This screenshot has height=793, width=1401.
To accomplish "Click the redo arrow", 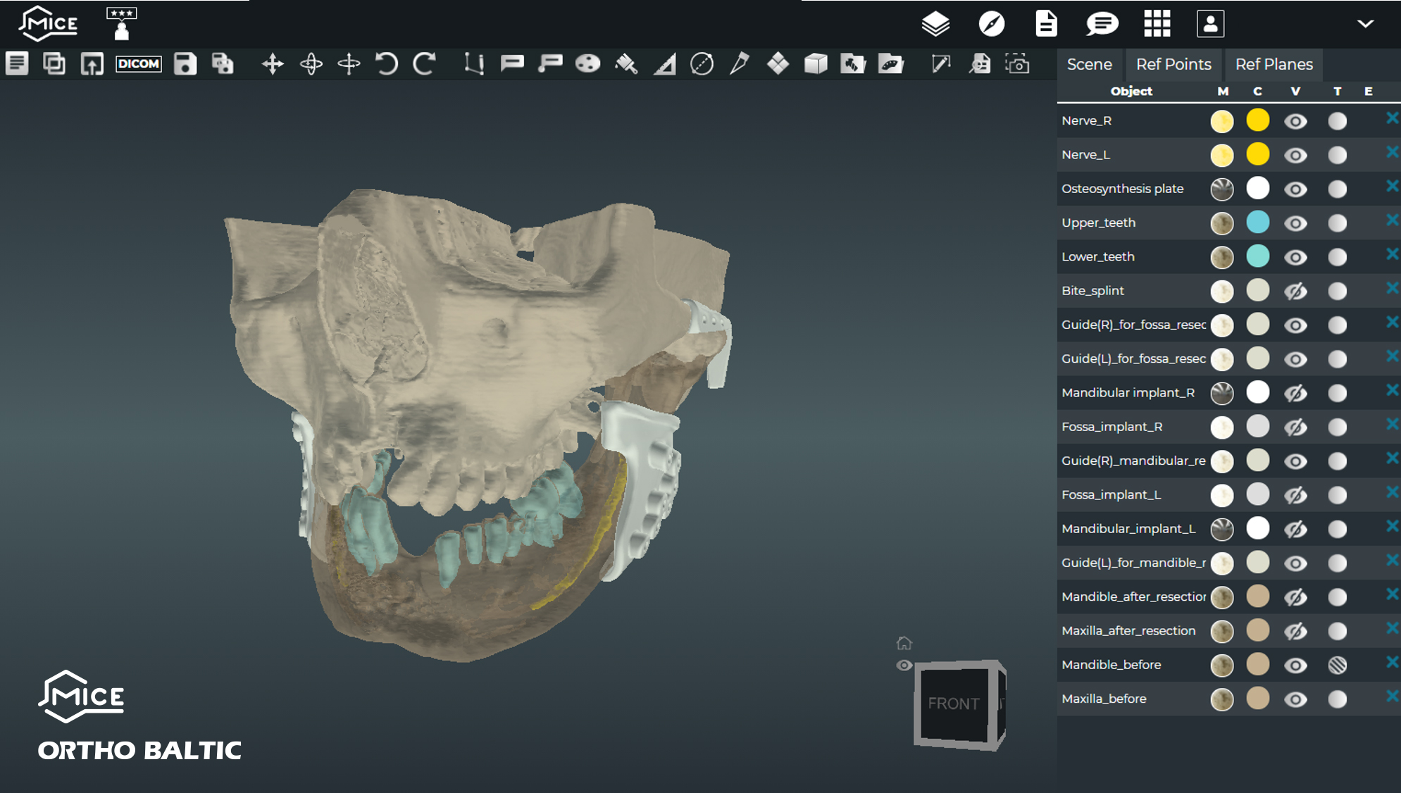I will (424, 64).
